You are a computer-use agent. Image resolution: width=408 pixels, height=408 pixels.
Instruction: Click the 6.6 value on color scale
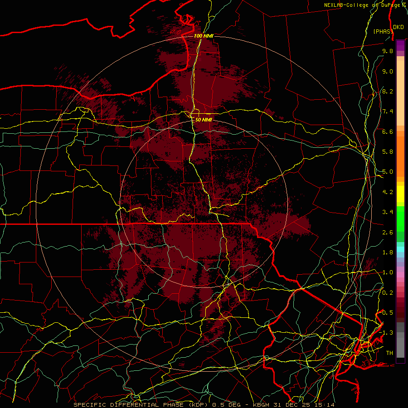point(388,131)
